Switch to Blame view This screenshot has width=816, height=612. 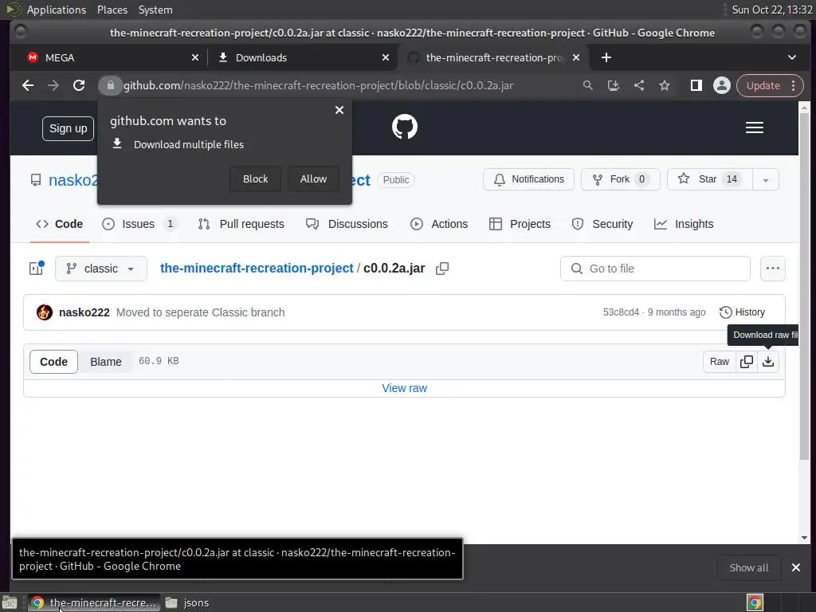(x=106, y=362)
